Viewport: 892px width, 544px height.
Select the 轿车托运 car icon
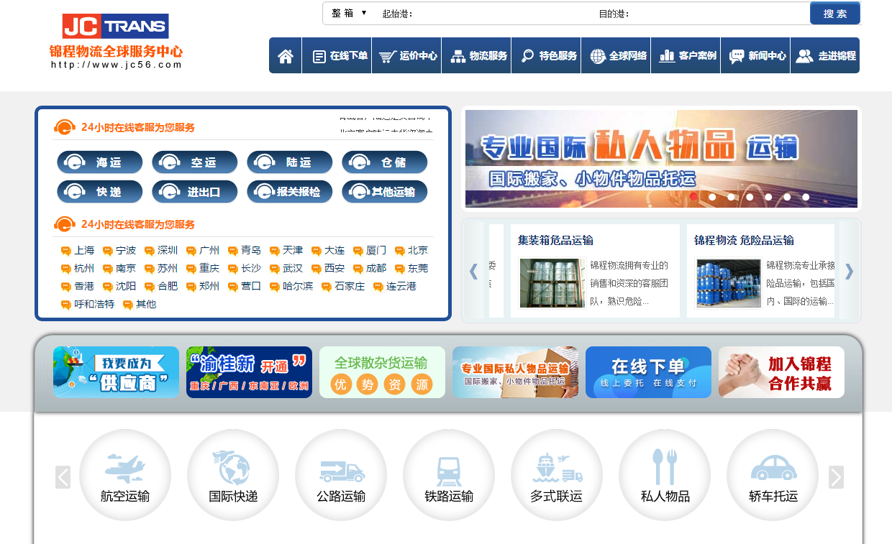click(x=773, y=475)
